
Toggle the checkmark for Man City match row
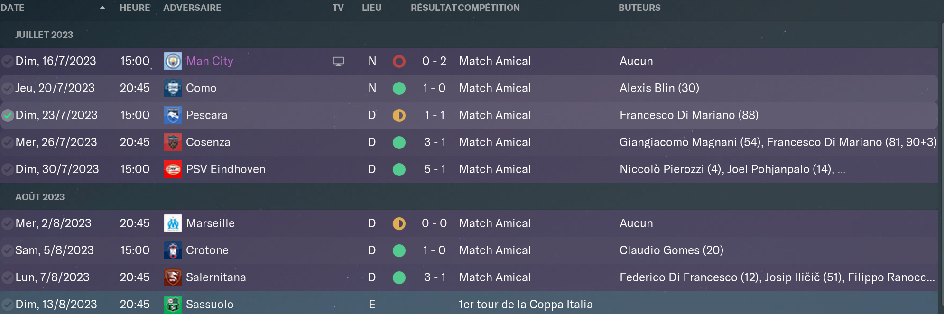(x=8, y=61)
